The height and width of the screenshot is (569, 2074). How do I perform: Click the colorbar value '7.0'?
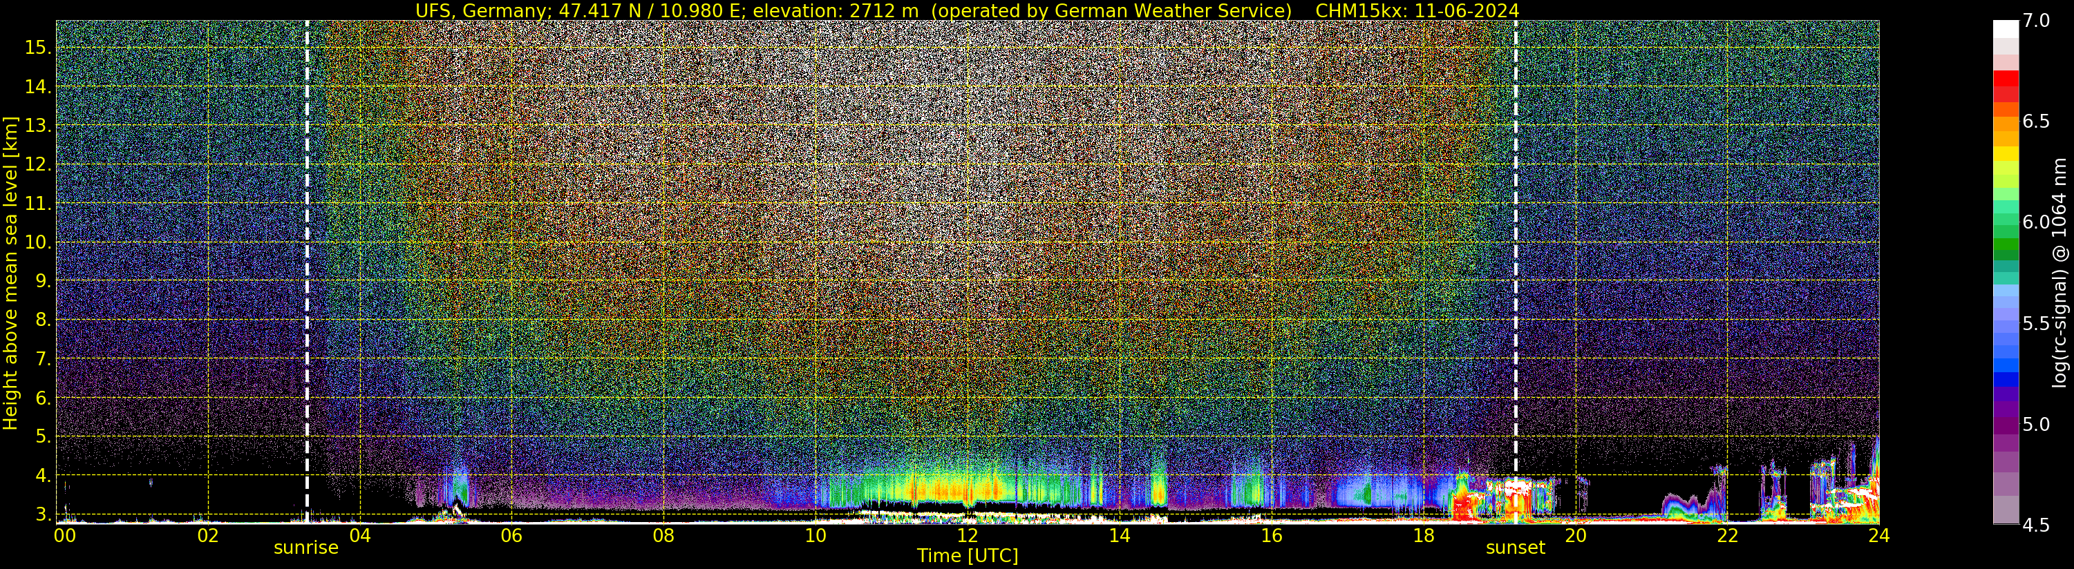click(2036, 21)
